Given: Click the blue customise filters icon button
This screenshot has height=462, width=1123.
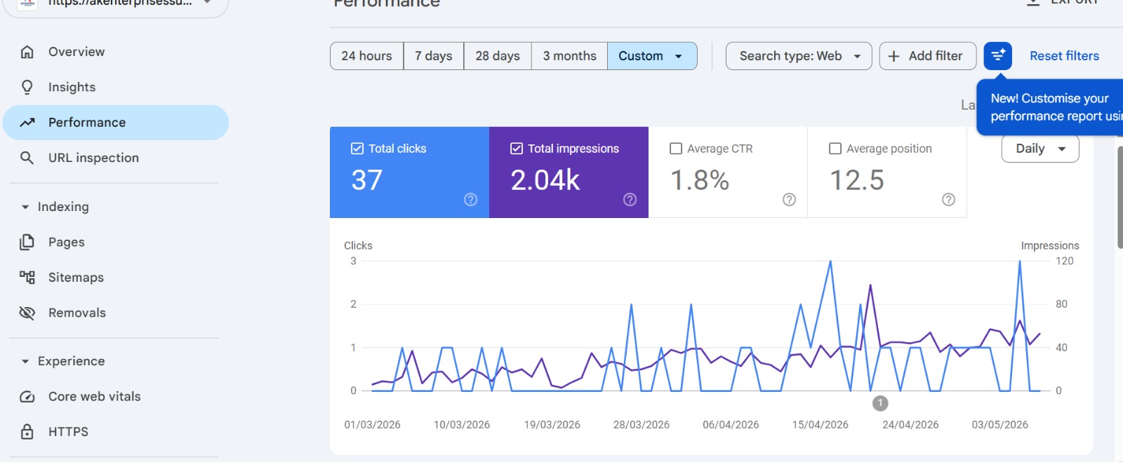Looking at the screenshot, I should point(997,56).
